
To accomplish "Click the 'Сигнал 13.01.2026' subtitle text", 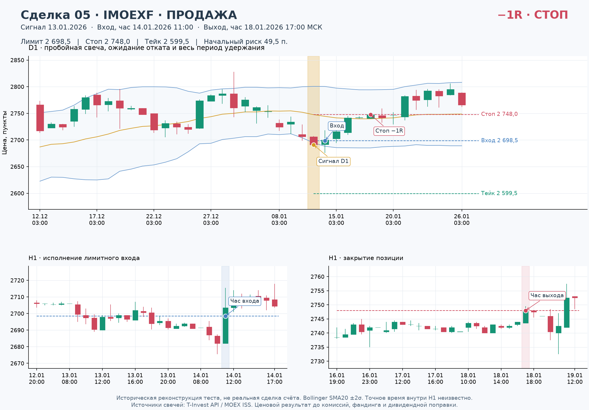I will [x=54, y=27].
